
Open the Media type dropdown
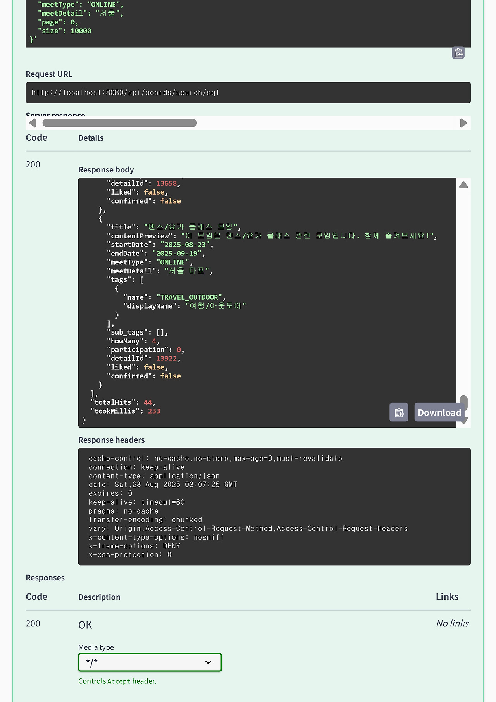[x=150, y=662]
